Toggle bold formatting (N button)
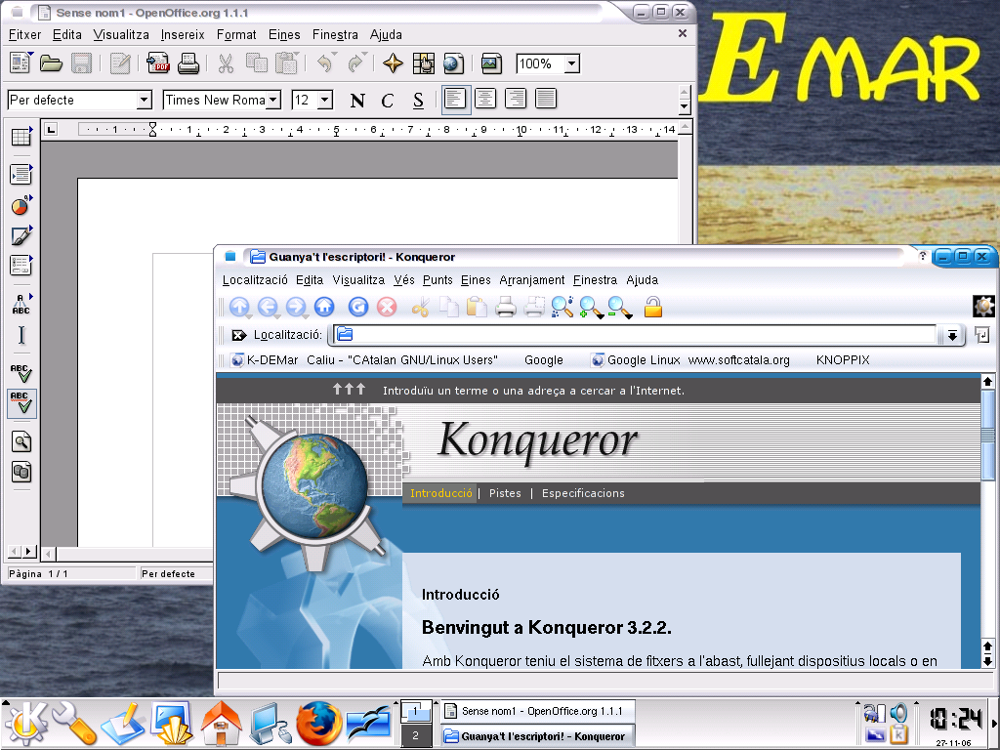 357,100
